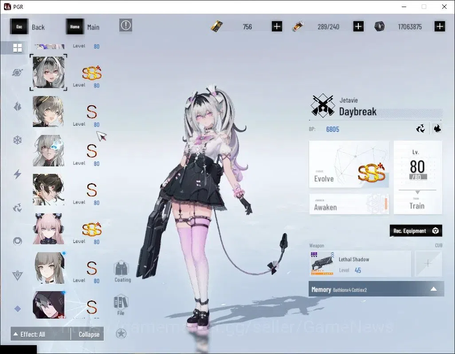The image size is (455, 354).
Task: Click the Jetavie name label
Action: point(349,100)
